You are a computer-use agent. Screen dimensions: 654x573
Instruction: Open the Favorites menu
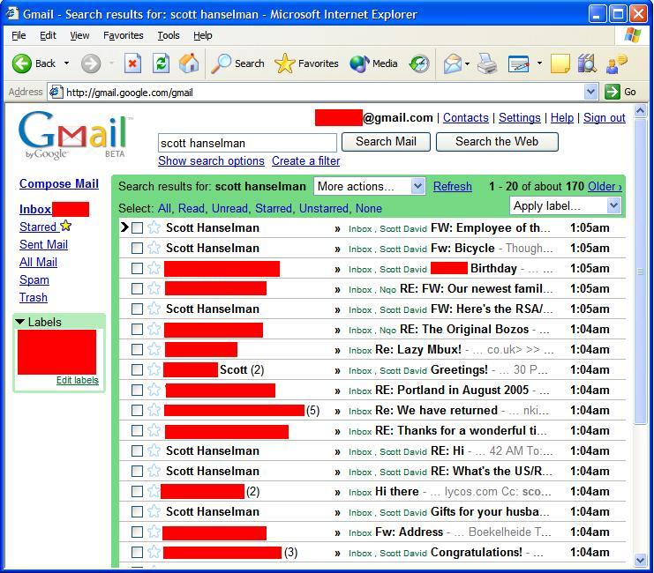(124, 35)
